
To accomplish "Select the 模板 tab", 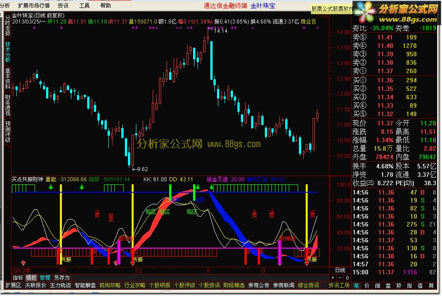I will (x=31, y=278).
